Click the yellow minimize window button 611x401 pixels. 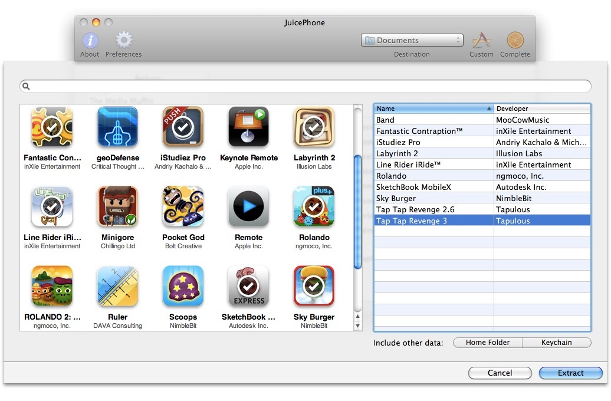96,22
